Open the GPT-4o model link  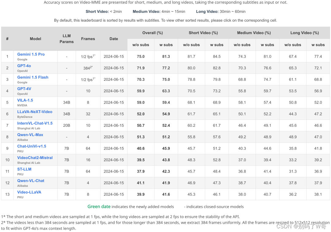click(24, 66)
